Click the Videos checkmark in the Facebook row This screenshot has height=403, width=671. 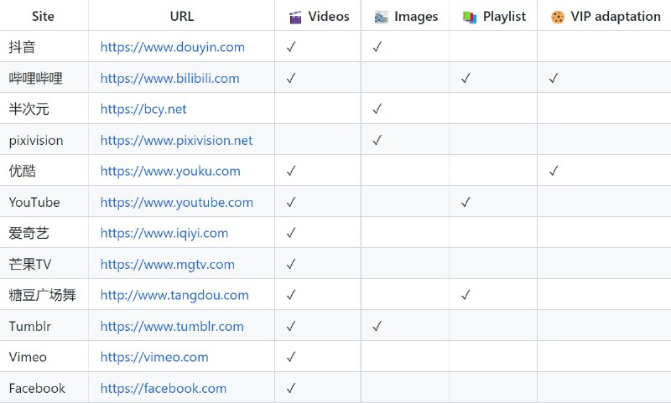pos(291,388)
